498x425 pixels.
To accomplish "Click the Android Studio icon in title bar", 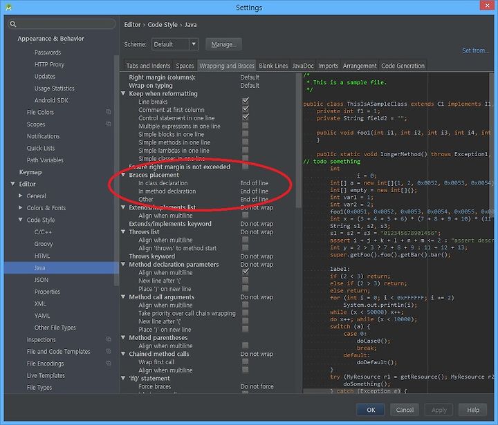I will coord(8,8).
